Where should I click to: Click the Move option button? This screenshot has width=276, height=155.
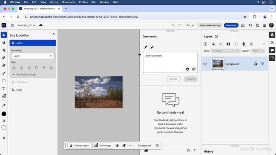tap(33, 43)
